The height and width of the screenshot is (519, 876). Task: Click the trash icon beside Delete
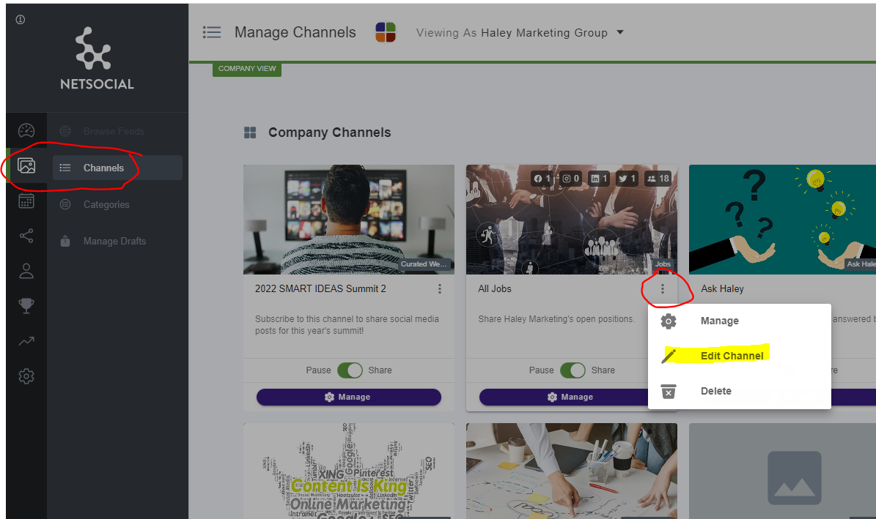coord(668,391)
